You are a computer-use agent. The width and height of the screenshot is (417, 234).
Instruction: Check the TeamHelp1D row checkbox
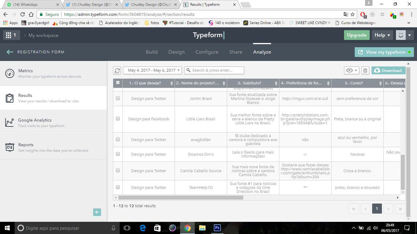click(118, 187)
